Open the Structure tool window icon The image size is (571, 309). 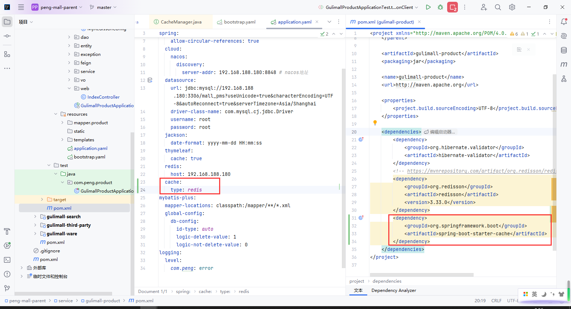(7, 54)
